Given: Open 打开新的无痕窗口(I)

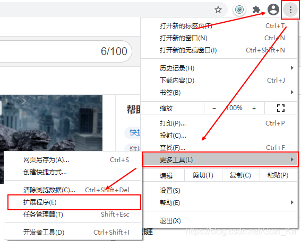Looking at the screenshot, I should (x=219, y=50).
